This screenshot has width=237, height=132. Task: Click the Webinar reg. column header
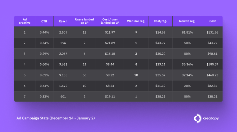136,21
